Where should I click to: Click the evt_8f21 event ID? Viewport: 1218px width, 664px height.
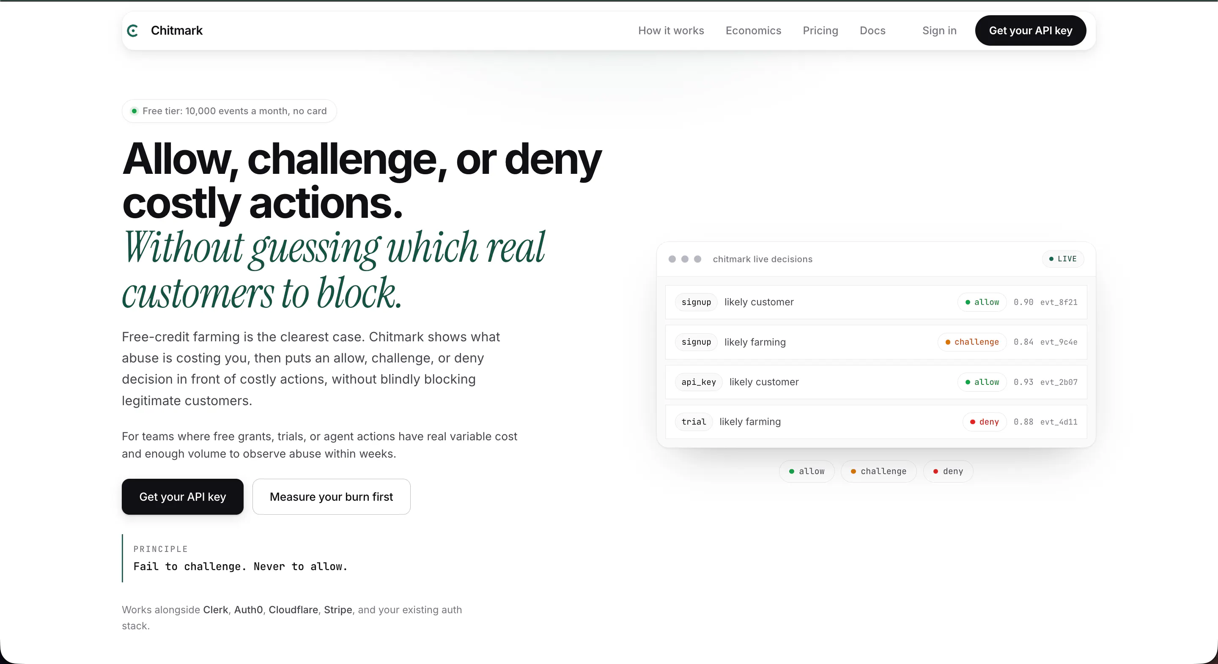[1059, 302]
